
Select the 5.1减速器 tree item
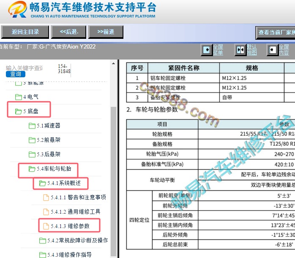(x=49, y=125)
